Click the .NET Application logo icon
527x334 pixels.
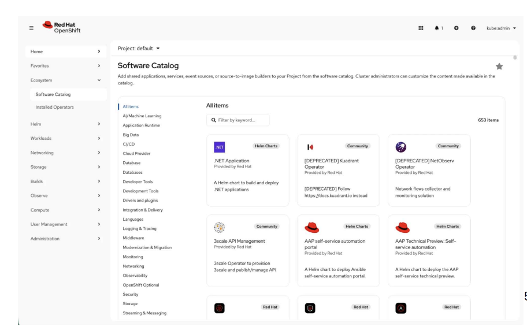pos(219,147)
